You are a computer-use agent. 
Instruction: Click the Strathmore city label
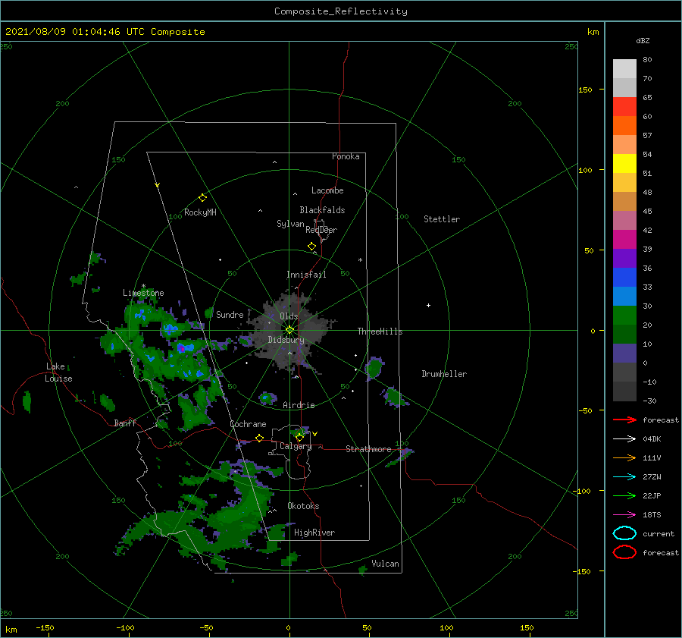(368, 449)
